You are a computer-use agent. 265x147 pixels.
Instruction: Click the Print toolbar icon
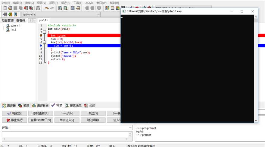tap(38, 8)
